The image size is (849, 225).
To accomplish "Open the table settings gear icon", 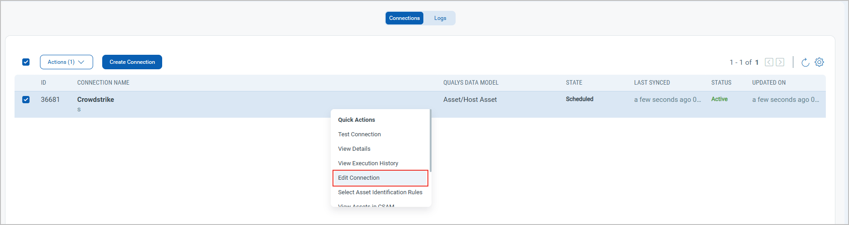I will coord(819,62).
